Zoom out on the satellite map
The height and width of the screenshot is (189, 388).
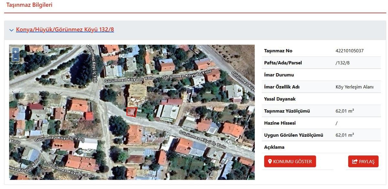point(15,58)
